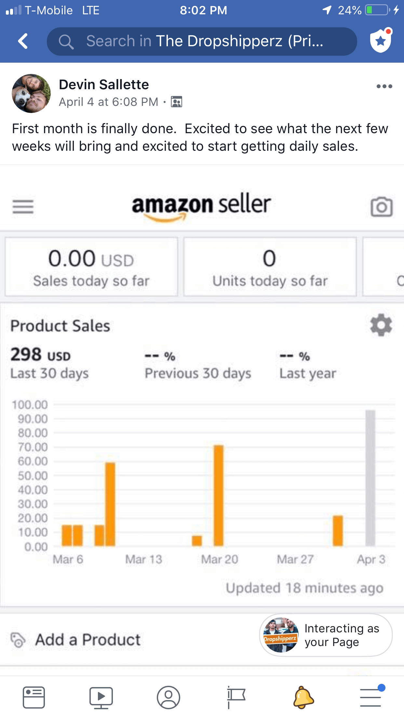Open the profile tab icon
The image size is (404, 719).
coord(168,698)
